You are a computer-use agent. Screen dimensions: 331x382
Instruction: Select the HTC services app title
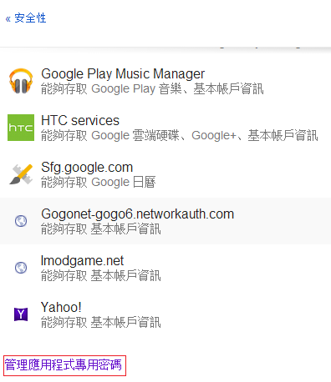click(80, 121)
